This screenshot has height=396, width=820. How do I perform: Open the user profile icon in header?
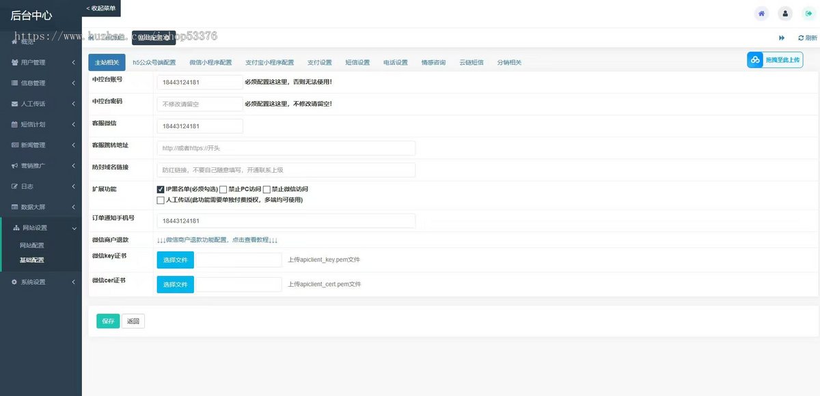click(x=785, y=13)
